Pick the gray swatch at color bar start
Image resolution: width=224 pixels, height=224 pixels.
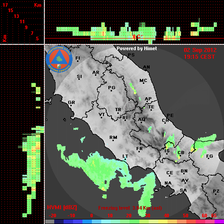pyautogui.click(x=50, y=221)
